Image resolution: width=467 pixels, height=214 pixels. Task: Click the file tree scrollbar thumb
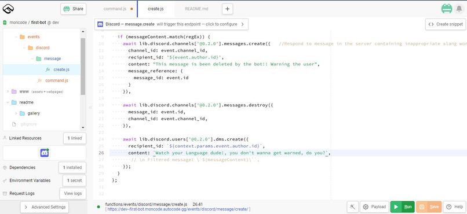(x=83, y=67)
